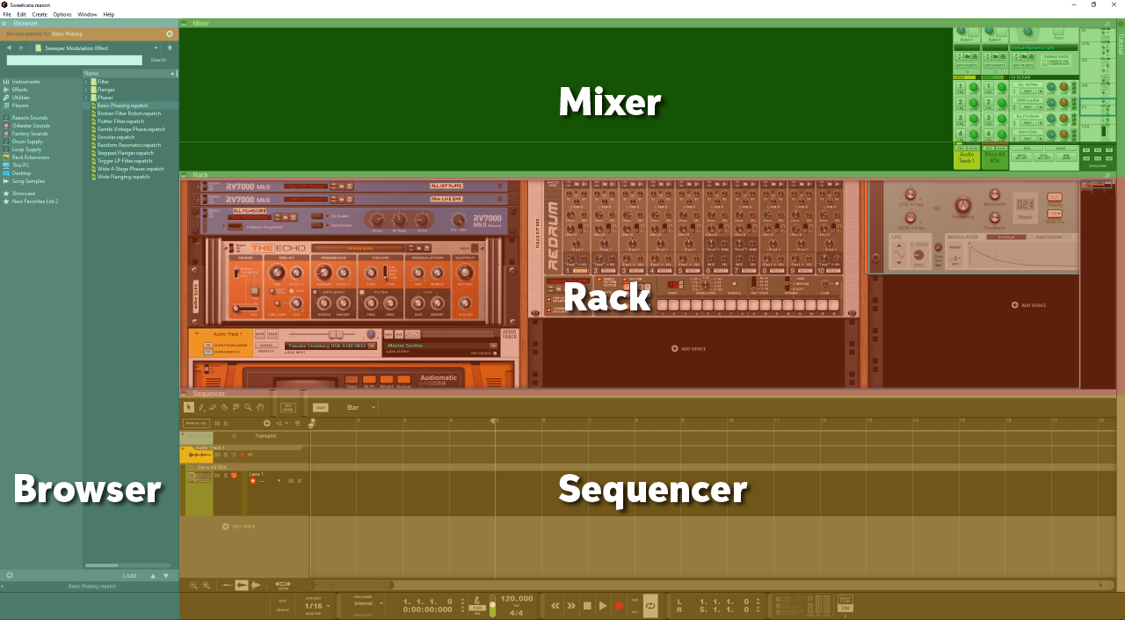Viewport: 1125px width, 620px height.
Task: Close the 'Browse patches for' bar
Action: pyautogui.click(x=170, y=33)
